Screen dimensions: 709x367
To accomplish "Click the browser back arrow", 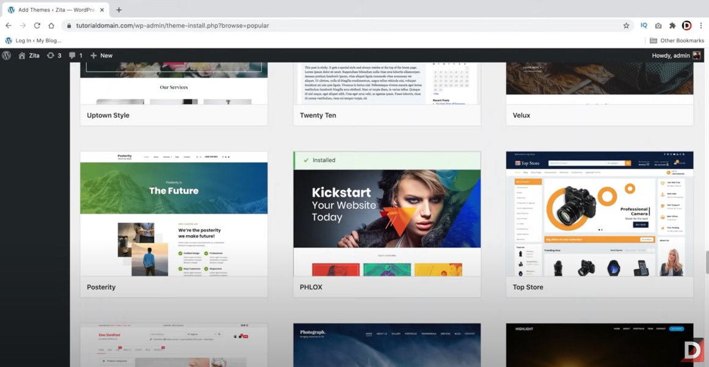I will (x=8, y=26).
